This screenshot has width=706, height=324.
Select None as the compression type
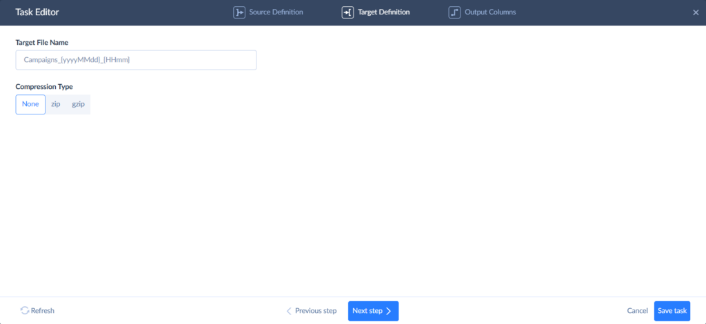pyautogui.click(x=30, y=104)
